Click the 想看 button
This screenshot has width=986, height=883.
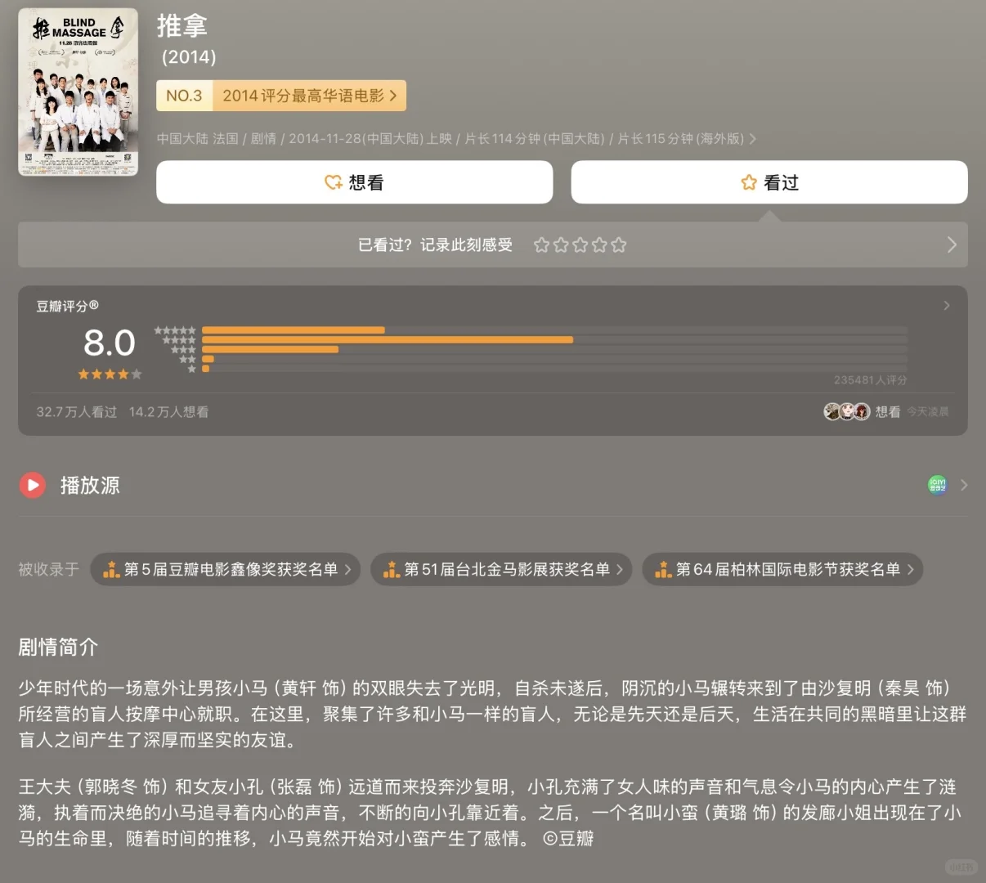[x=355, y=182]
